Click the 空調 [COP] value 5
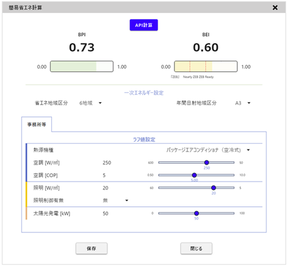This screenshot has height=266, width=287. [104, 175]
